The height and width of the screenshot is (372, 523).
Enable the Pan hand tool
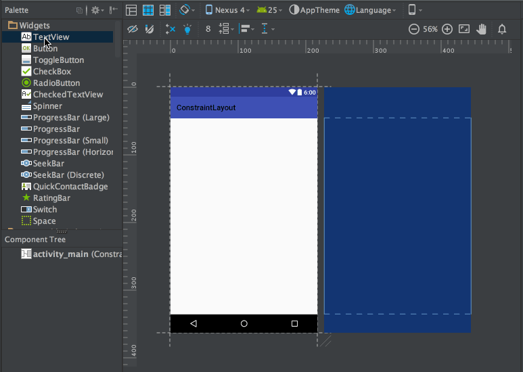coord(482,29)
